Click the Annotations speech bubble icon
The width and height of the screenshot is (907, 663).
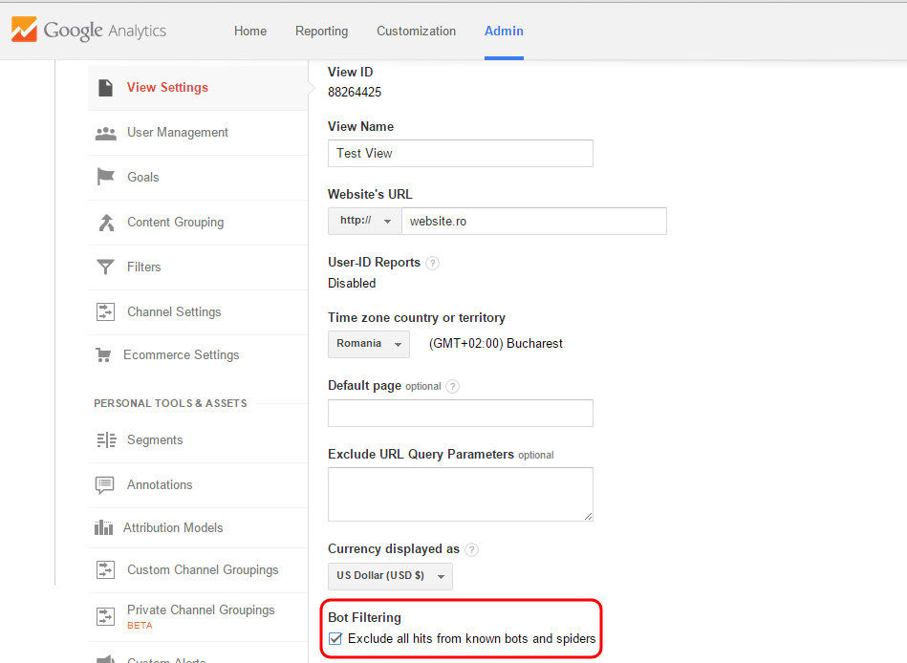(x=105, y=485)
